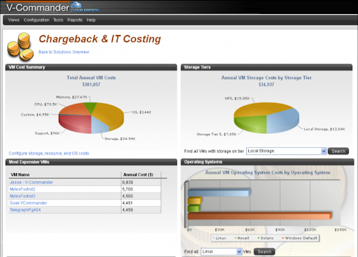Open MylesFoxtrot3 VM link
Image resolution: width=358 pixels, height=257 pixels.
[22, 196]
